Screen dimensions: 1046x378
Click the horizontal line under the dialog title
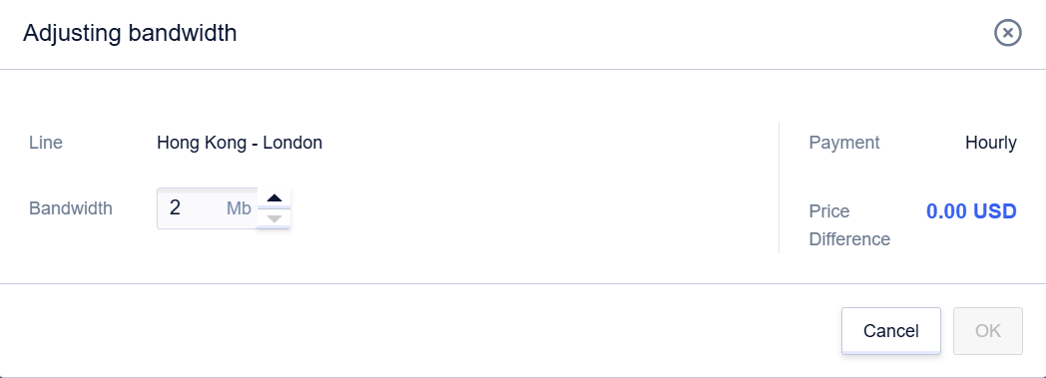point(523,69)
